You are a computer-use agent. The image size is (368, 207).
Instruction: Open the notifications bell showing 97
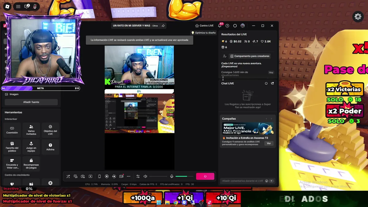point(220,26)
